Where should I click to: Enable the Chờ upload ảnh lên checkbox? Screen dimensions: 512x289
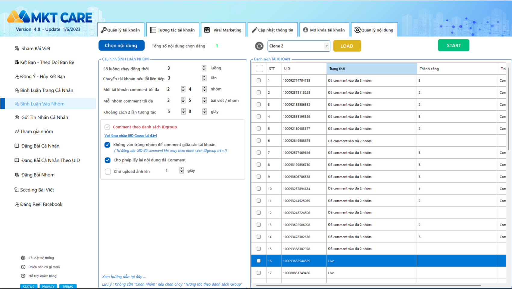(108, 171)
